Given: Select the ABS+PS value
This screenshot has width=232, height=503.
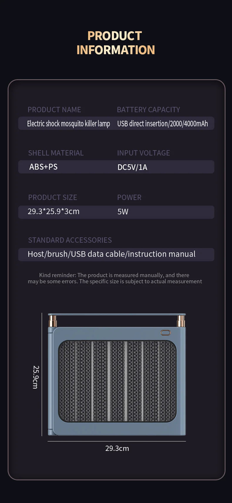Looking at the screenshot, I should point(43,167).
